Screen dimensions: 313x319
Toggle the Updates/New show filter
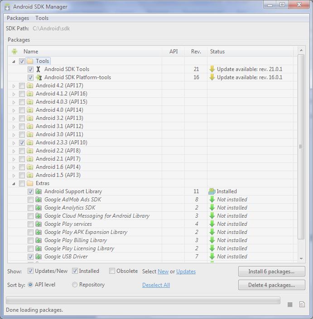coord(30,271)
